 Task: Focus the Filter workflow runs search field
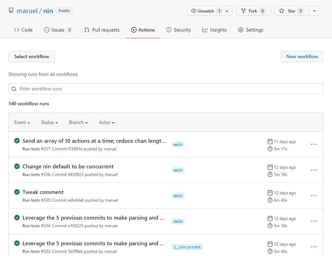tap(166, 89)
